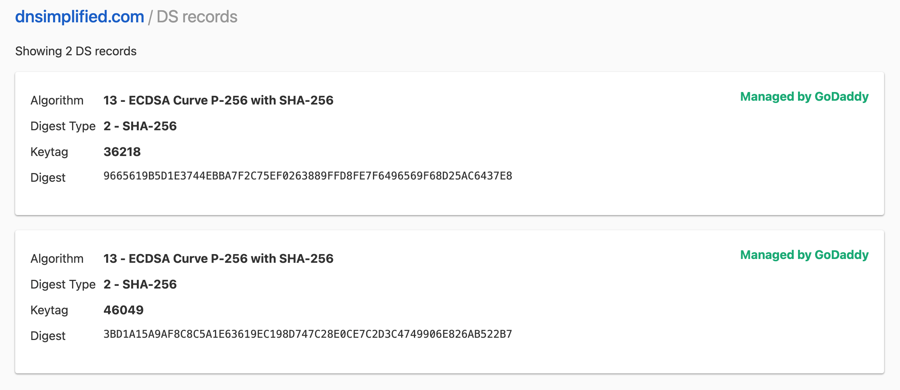
Task: Click the keytag value 36218
Action: 122,151
